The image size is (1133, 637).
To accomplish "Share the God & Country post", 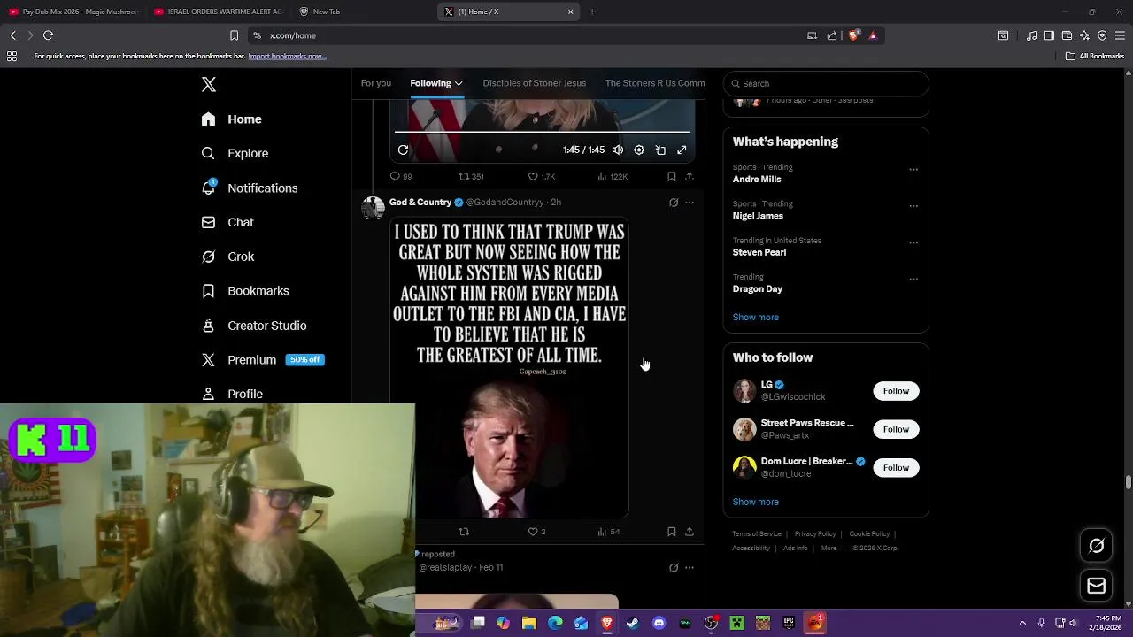I will coord(689,532).
